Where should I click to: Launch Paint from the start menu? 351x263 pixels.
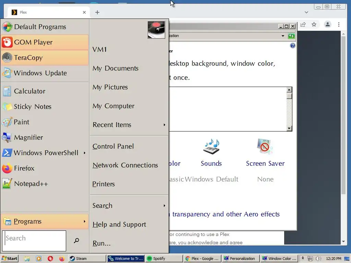45,122
